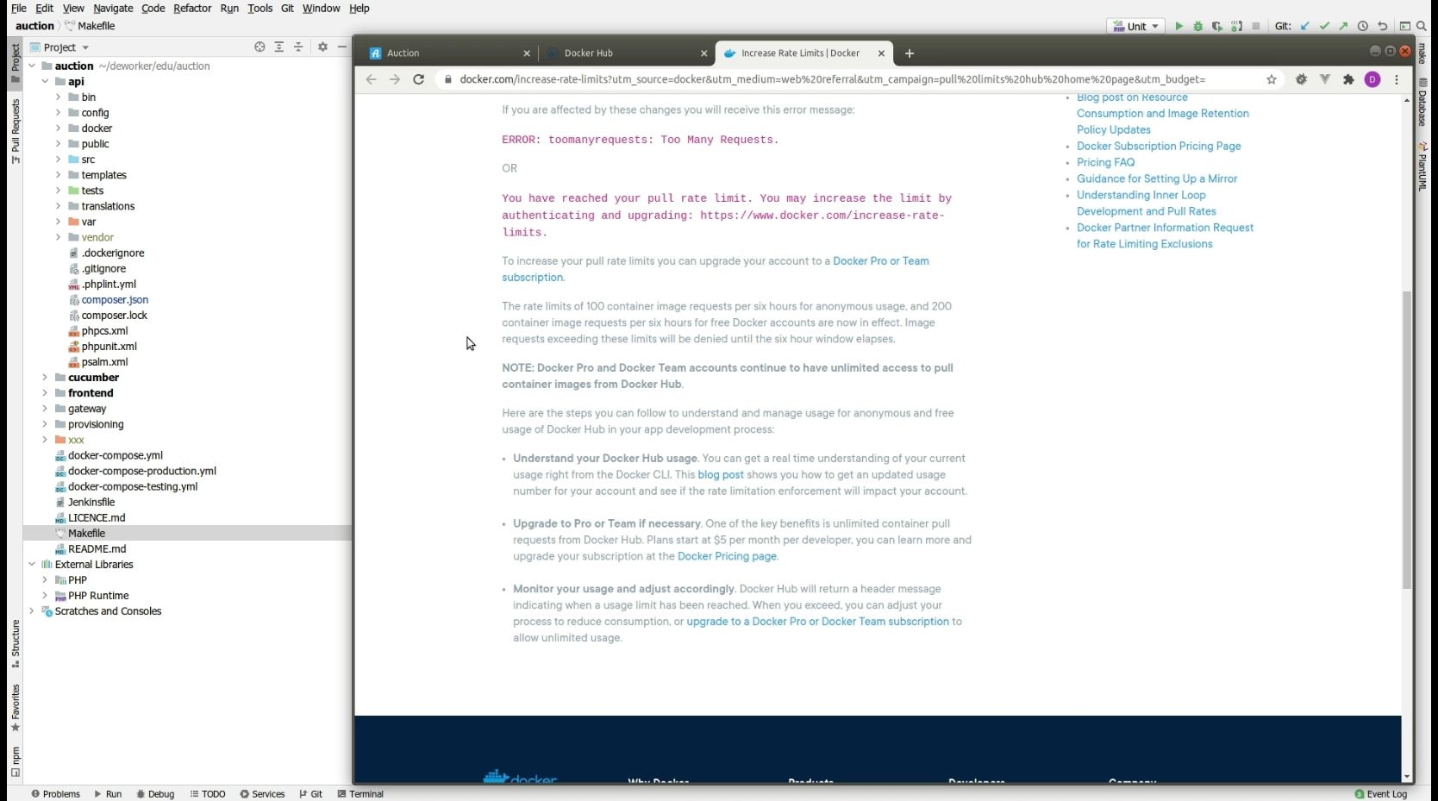Push commits with the Git push arrow icon

[x=1343, y=26]
